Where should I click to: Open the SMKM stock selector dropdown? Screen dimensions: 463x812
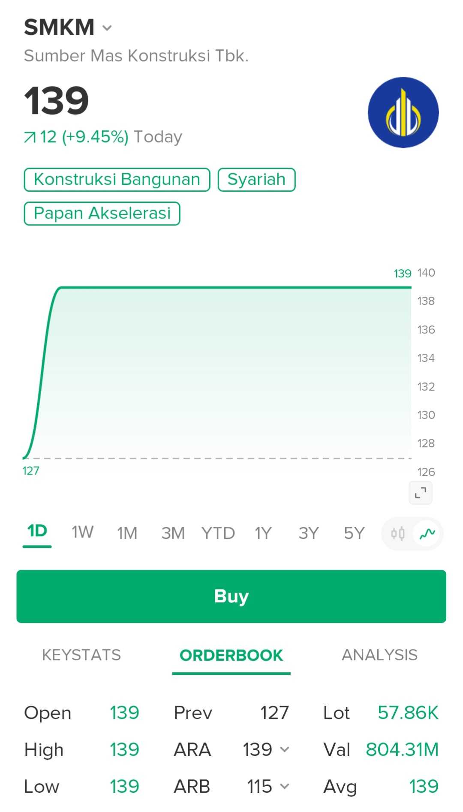click(107, 28)
